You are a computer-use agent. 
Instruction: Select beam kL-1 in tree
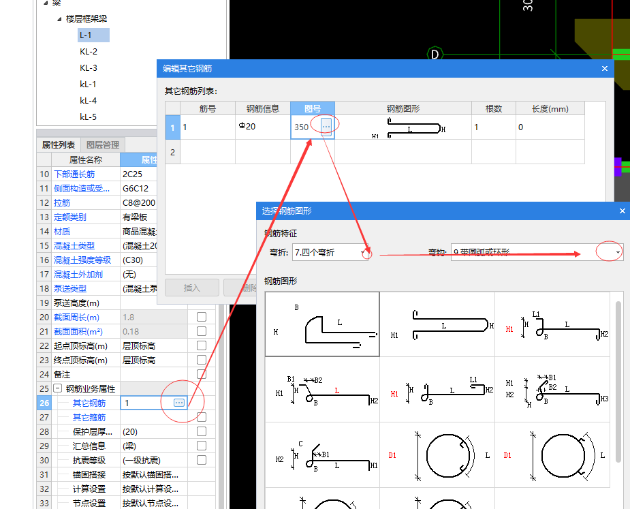[x=88, y=84]
